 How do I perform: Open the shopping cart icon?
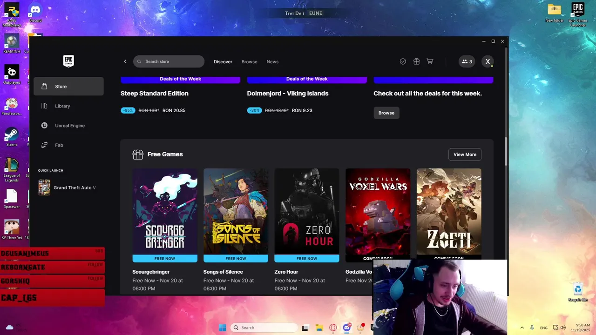430,61
